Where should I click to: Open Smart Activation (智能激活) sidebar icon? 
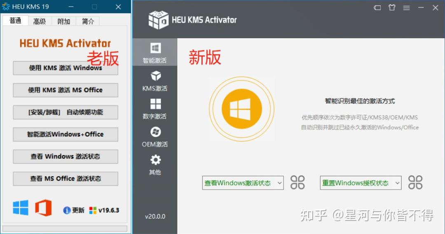(x=155, y=48)
